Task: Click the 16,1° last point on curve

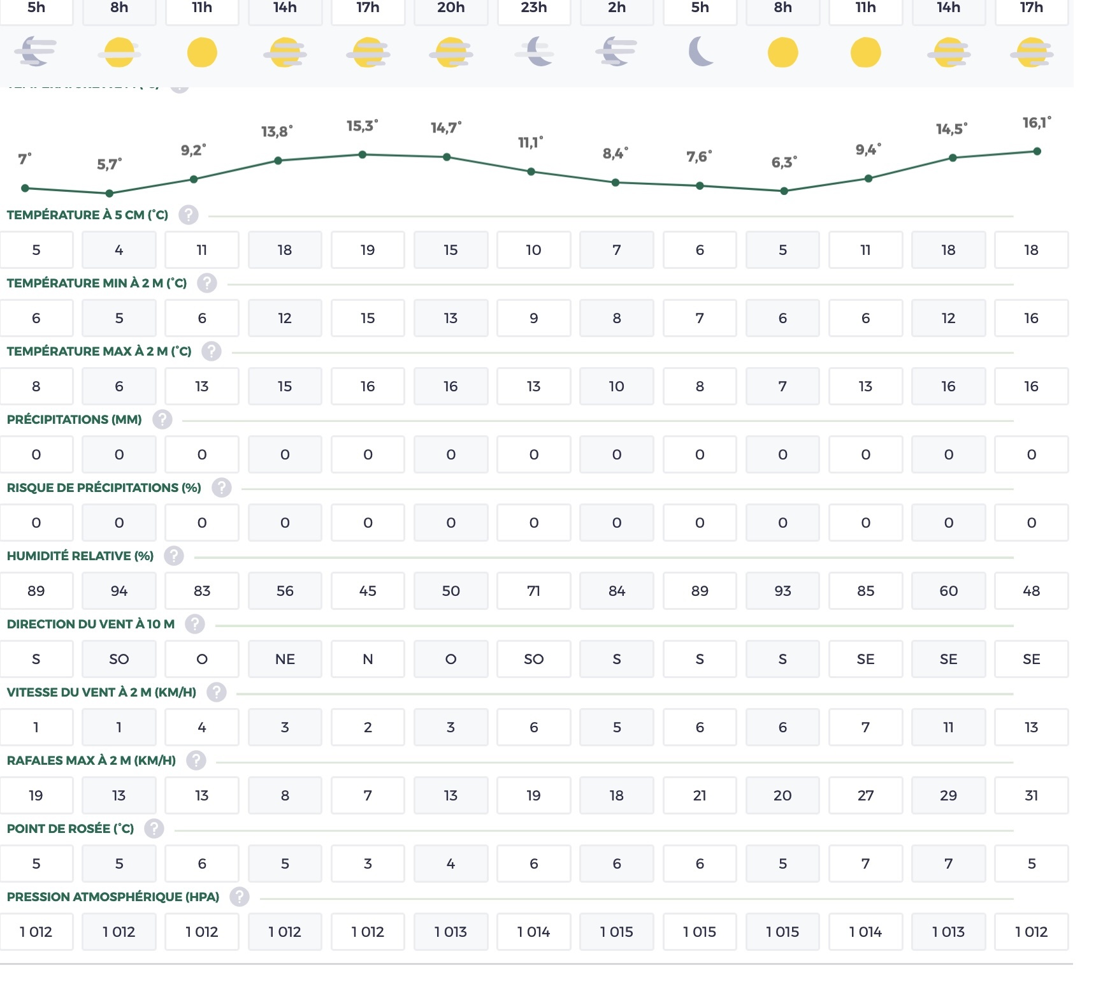Action: [x=1037, y=151]
